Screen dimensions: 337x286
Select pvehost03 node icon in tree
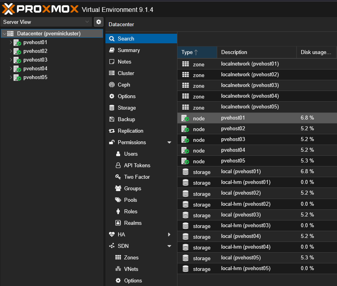click(x=17, y=60)
